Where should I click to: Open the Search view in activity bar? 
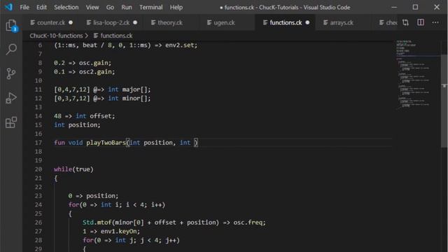click(11, 49)
